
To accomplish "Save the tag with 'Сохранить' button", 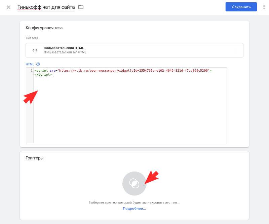I will point(241,7).
